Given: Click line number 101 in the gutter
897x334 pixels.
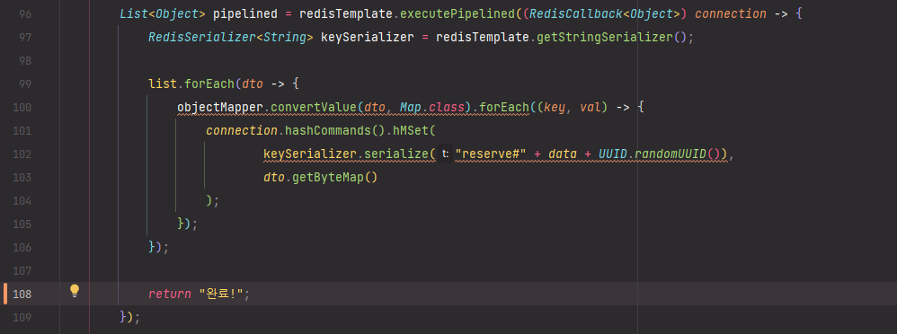Looking at the screenshot, I should [22, 131].
